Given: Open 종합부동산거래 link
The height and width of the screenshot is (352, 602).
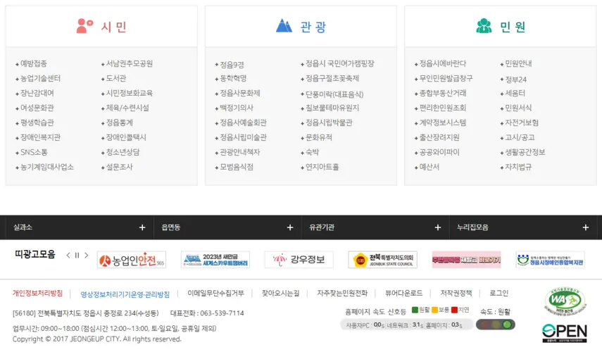Looking at the screenshot, I should tap(443, 93).
